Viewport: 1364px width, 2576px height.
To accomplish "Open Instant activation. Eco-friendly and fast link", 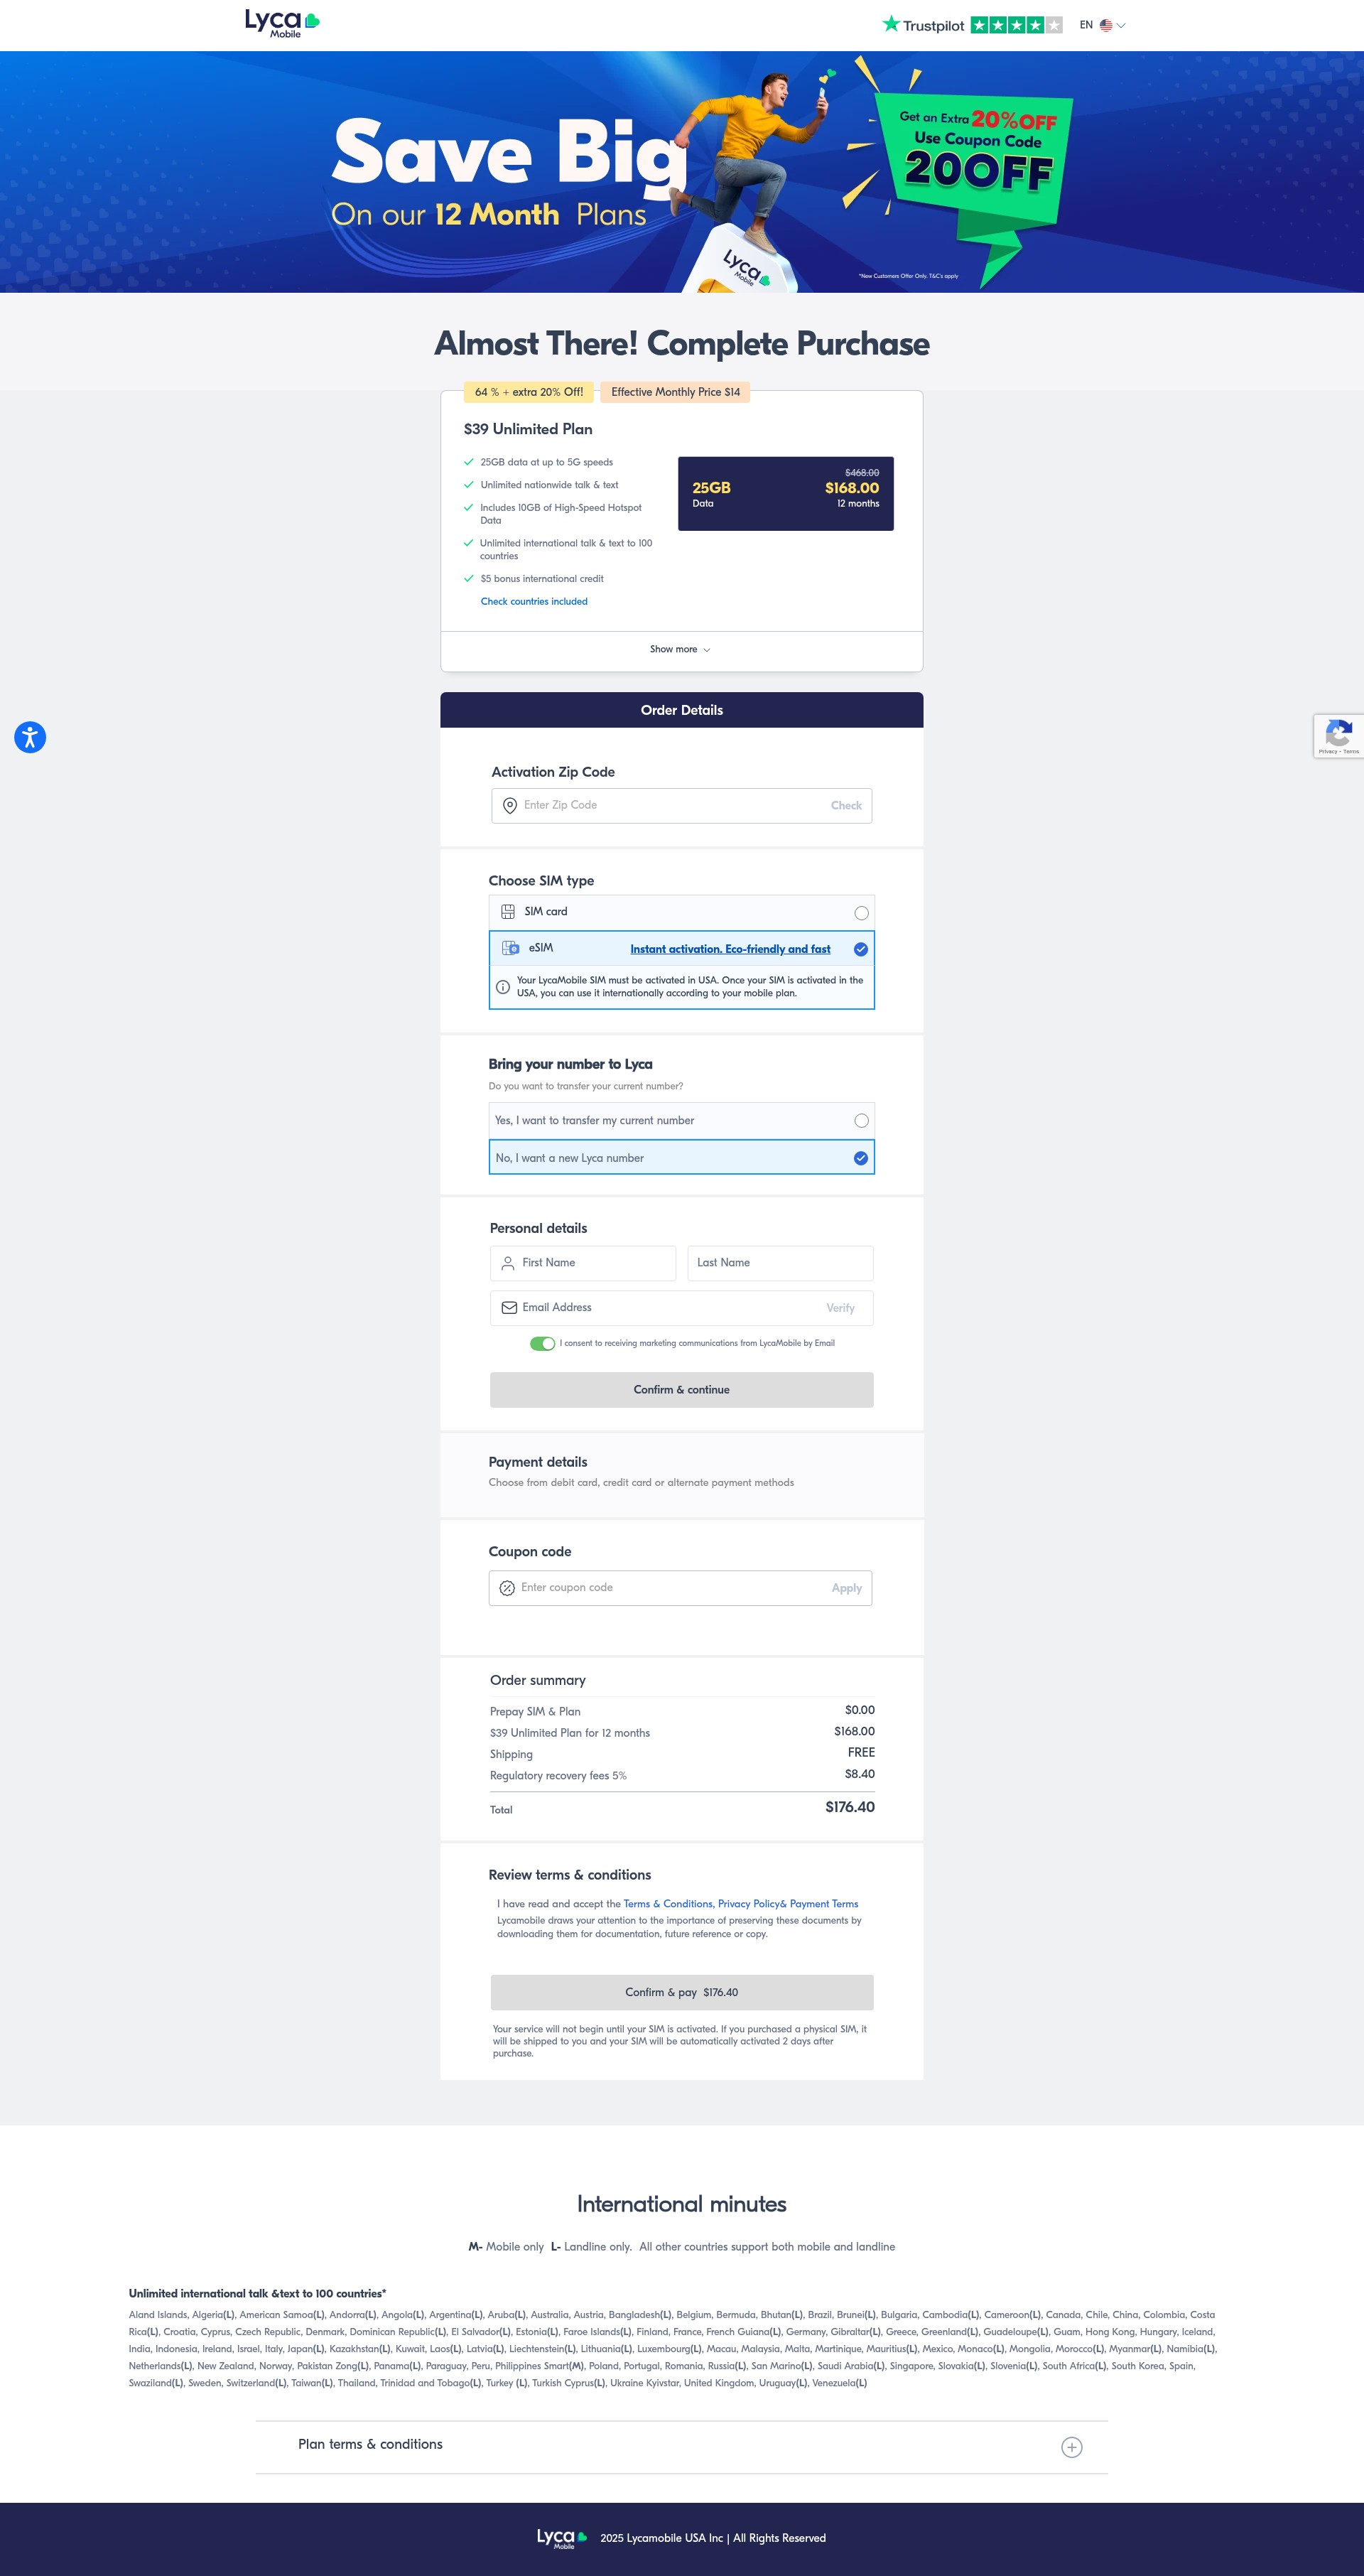I will (730, 949).
